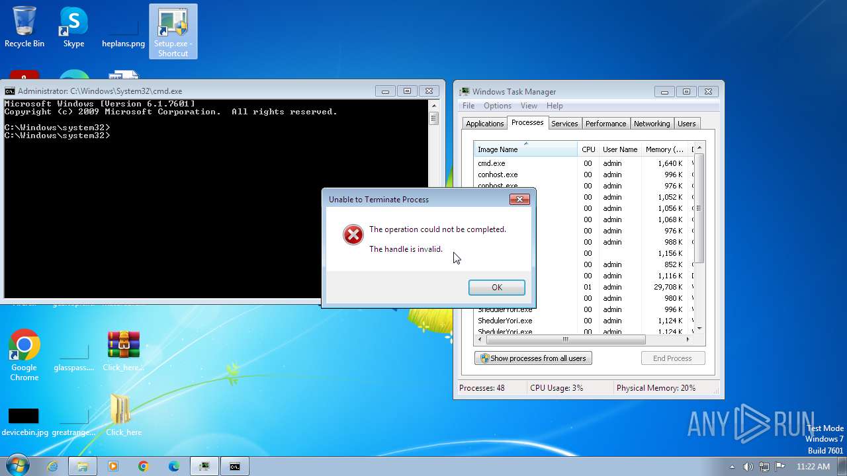Switch to Task Manager taskbar button
The image size is (847, 476).
tap(204, 466)
